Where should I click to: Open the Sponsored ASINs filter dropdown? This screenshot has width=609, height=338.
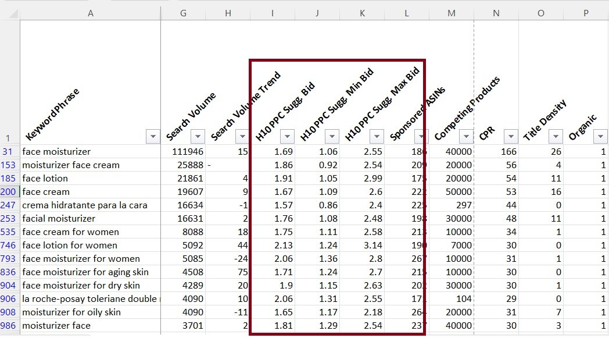click(421, 136)
